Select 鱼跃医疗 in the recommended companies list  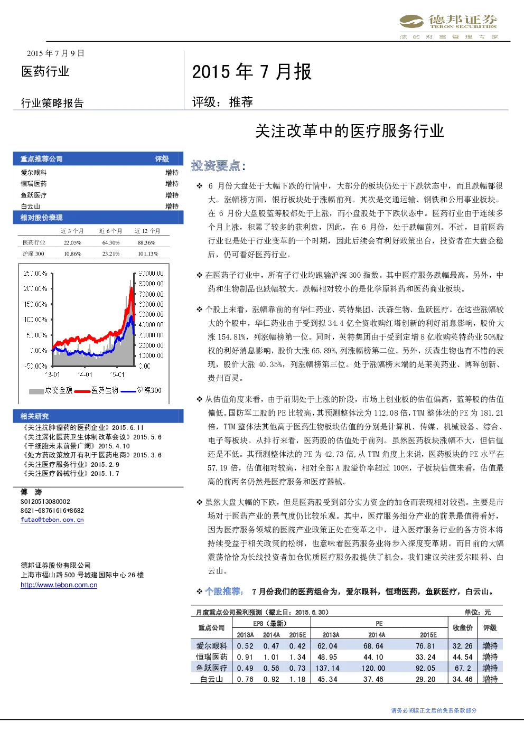[x=34, y=195]
